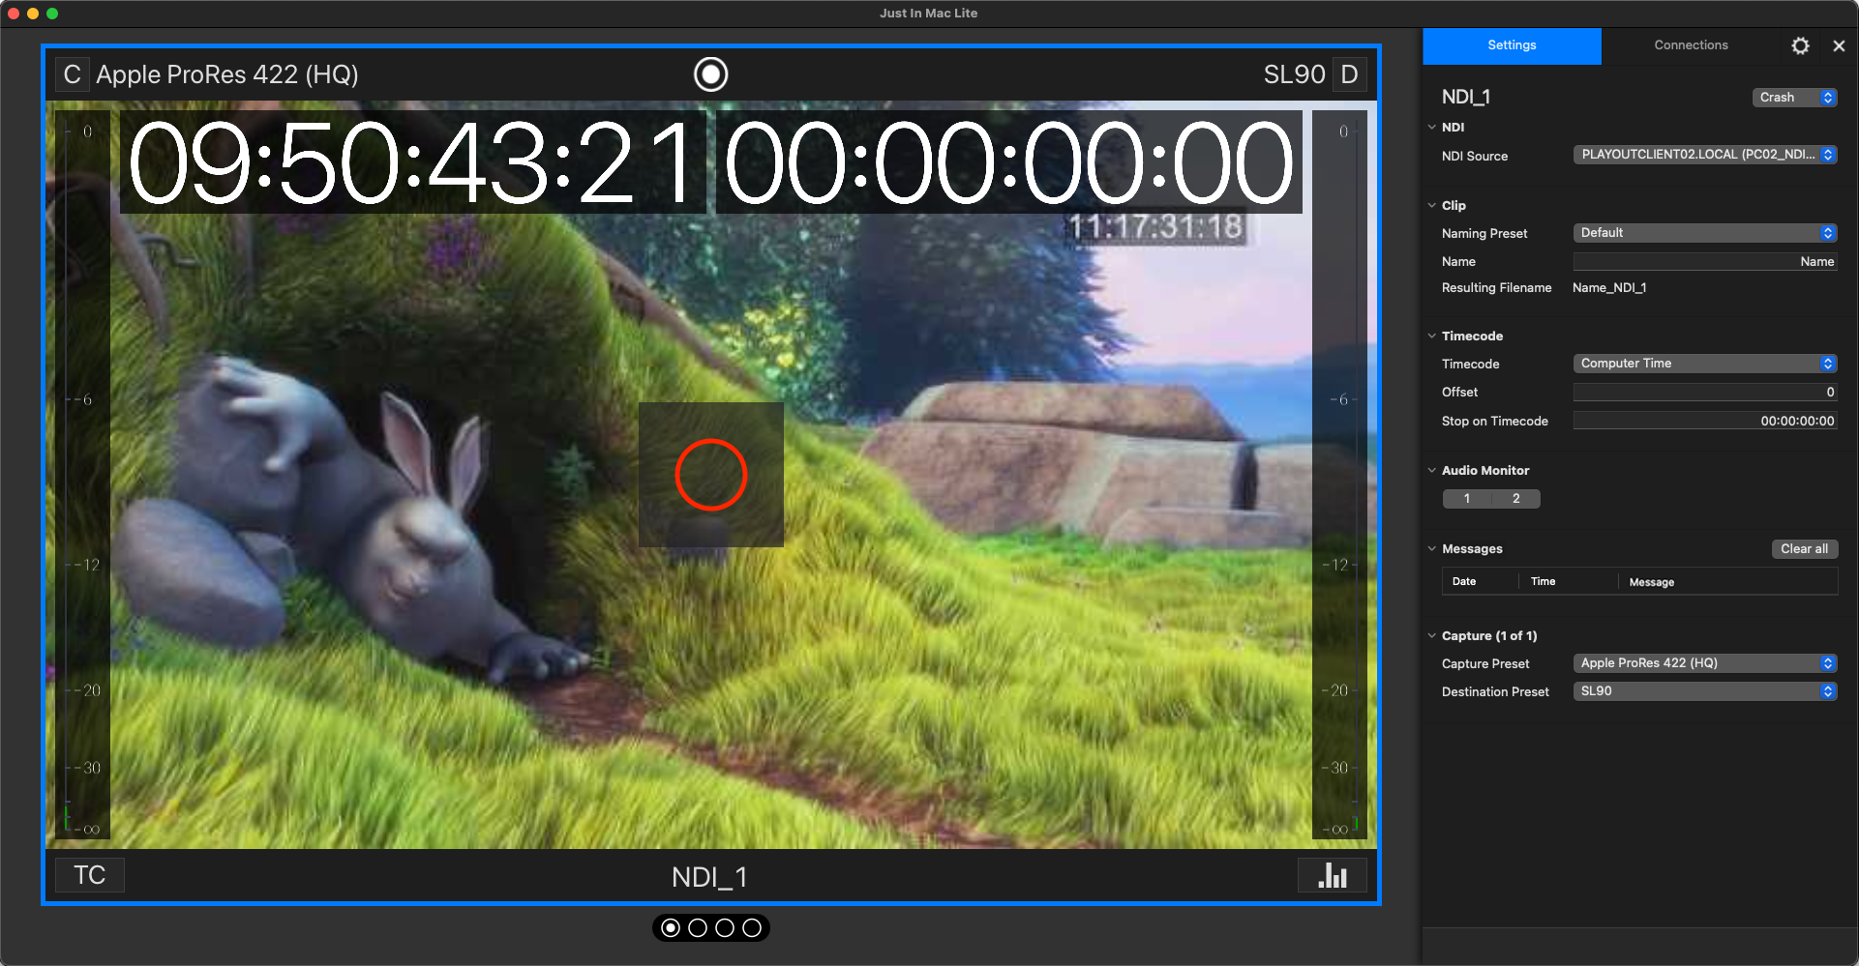This screenshot has height=966, width=1859.
Task: Click the left audio level meter
Action: 82,475
